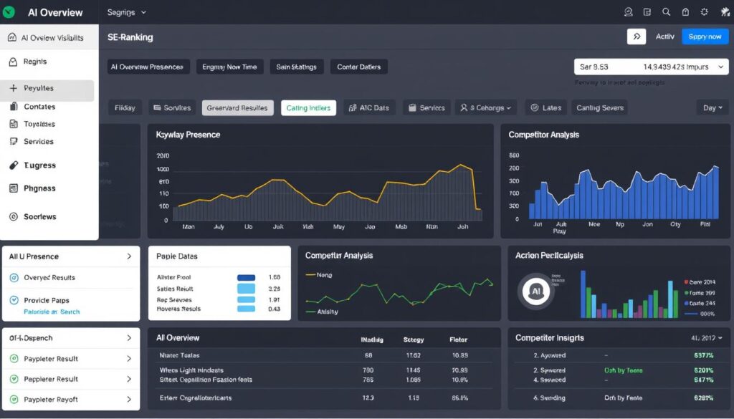Expand the Of-I Dspench chevron
Screen dimensions: 734x419
(129, 337)
